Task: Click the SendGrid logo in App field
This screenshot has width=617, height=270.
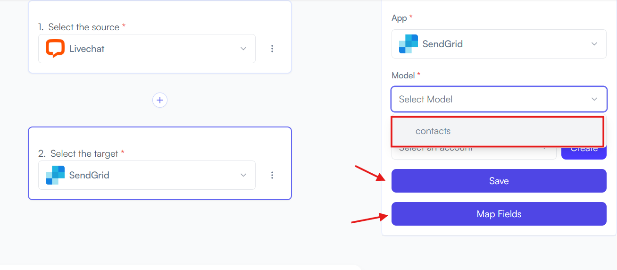Action: pos(409,44)
